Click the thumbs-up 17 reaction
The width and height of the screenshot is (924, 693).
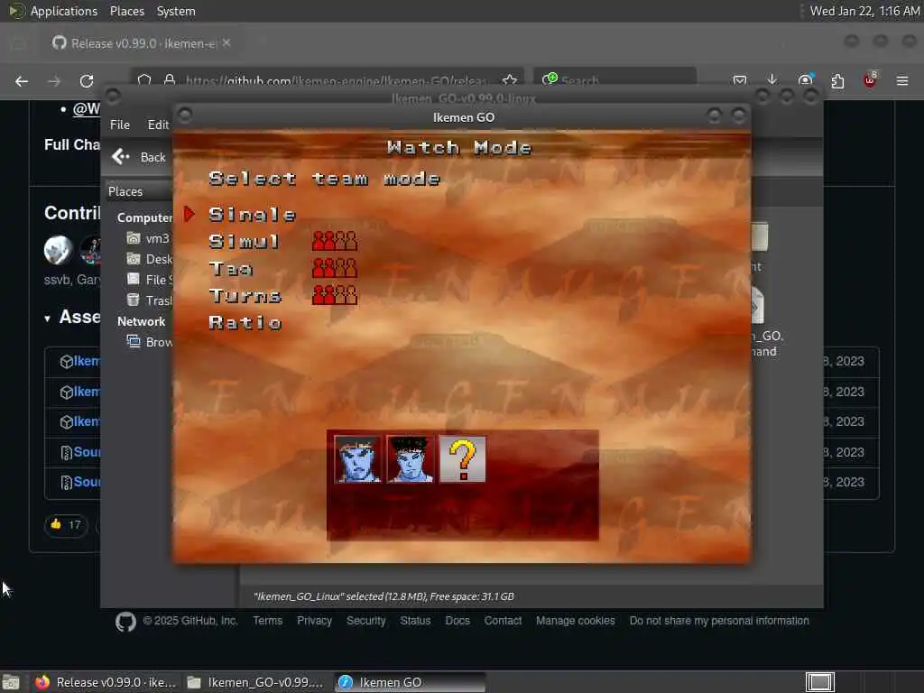coord(66,524)
